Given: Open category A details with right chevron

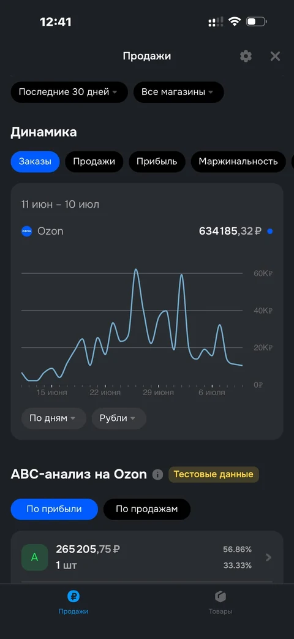Looking at the screenshot, I should click(x=268, y=557).
